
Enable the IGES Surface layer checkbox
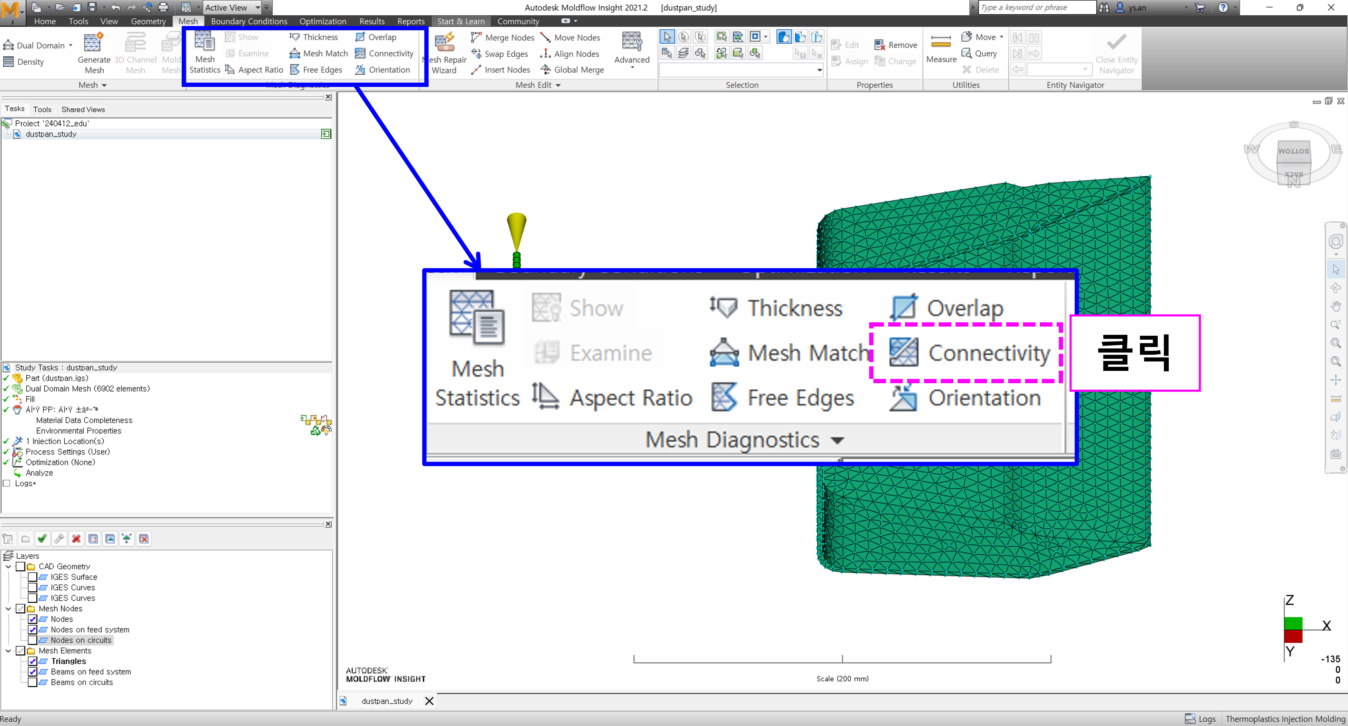tap(32, 577)
